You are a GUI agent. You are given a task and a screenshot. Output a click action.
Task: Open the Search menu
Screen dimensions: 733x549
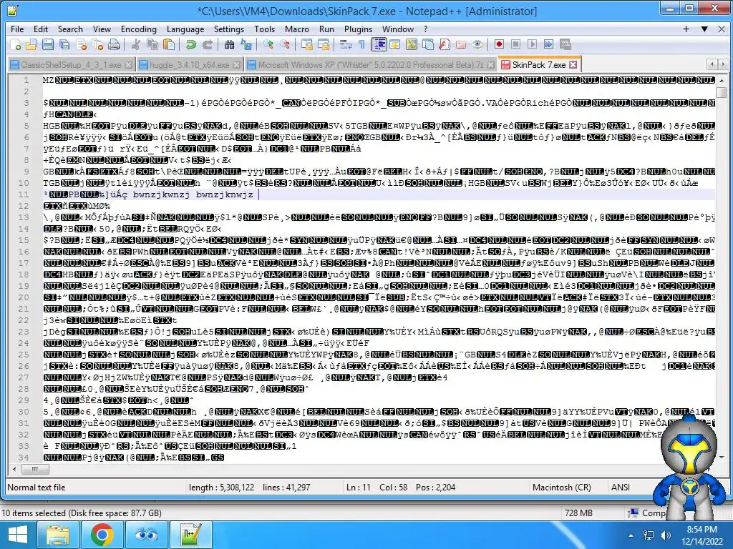coord(70,29)
